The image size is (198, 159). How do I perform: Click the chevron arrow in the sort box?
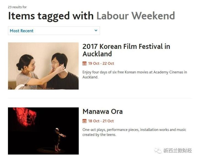96,30
